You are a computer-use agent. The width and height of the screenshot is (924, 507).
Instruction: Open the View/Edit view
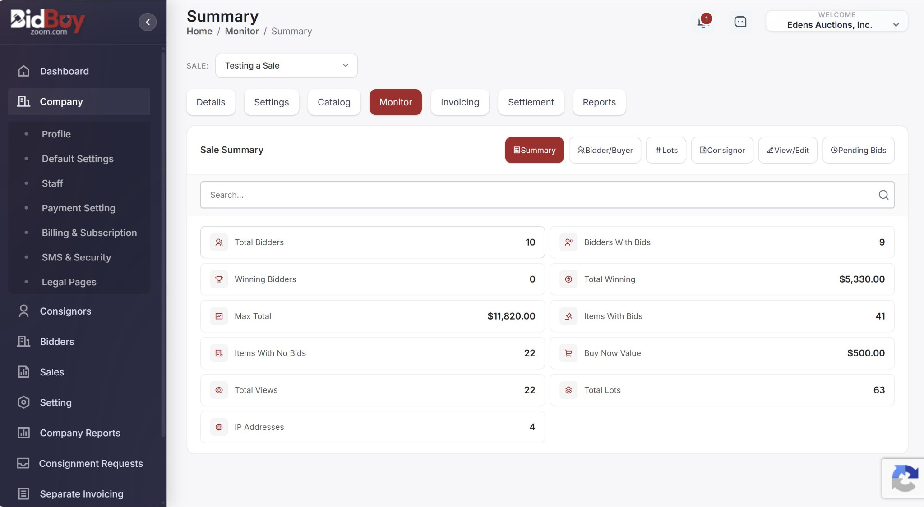click(788, 150)
